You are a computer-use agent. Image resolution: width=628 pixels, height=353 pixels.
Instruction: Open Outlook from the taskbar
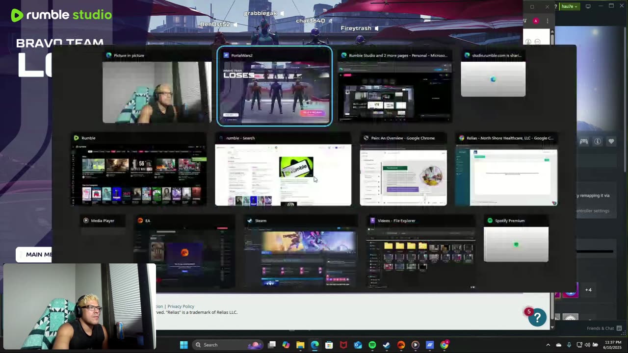358,345
